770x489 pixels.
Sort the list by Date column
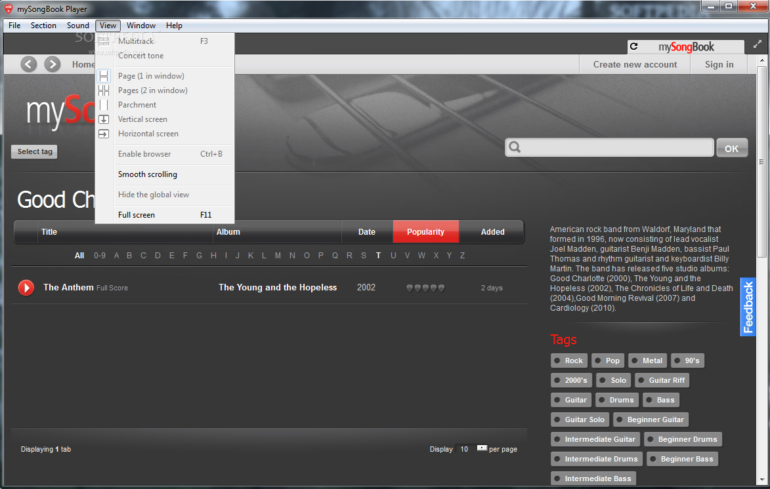pos(367,232)
